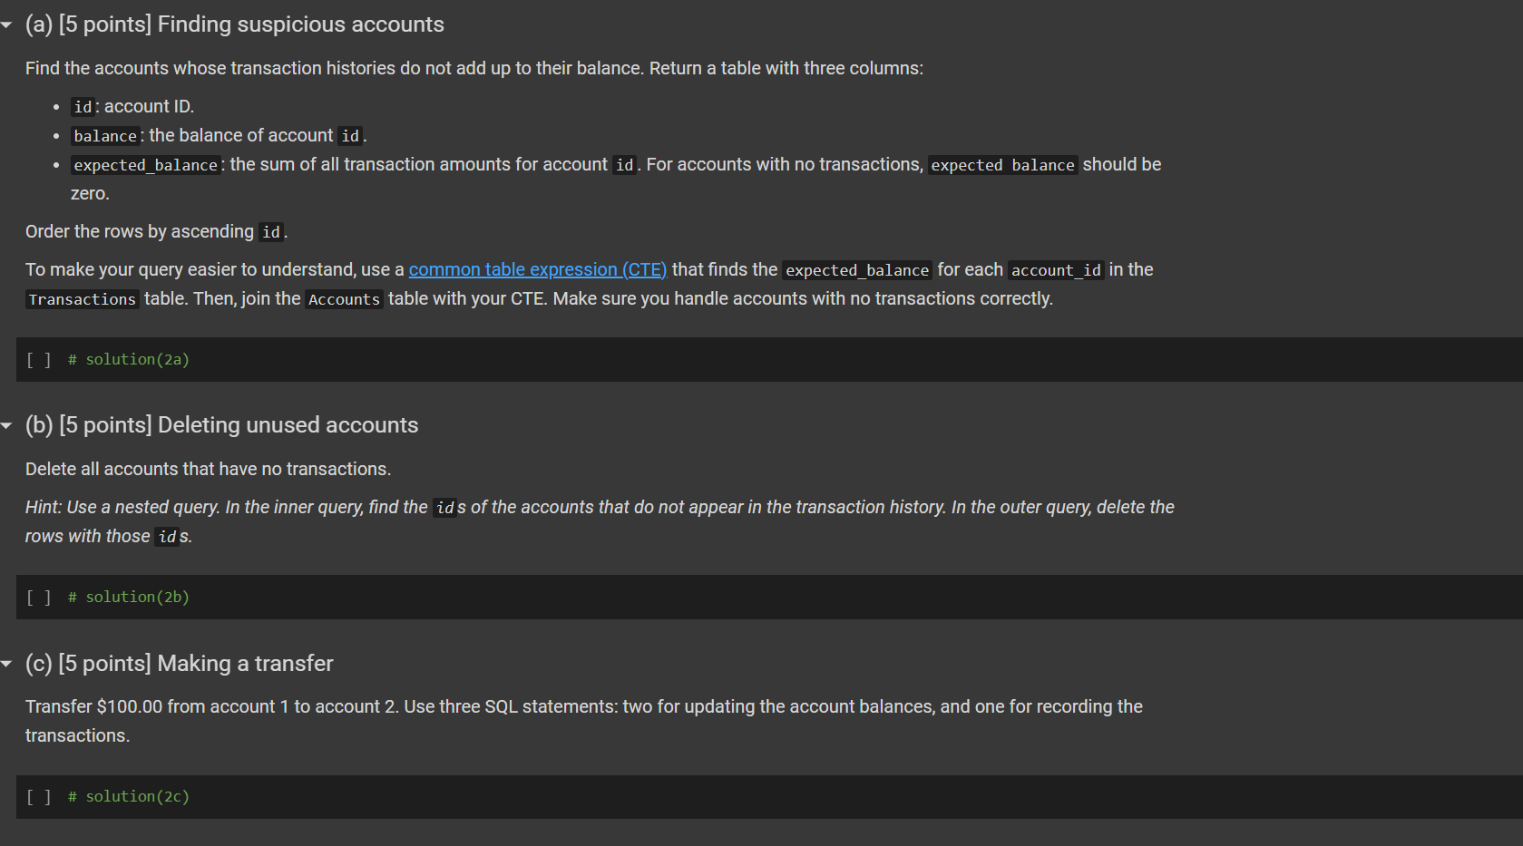Screen dimensions: 1523x846
Task: Place cursor inside the solution(2a) code cell
Action: click(363, 359)
